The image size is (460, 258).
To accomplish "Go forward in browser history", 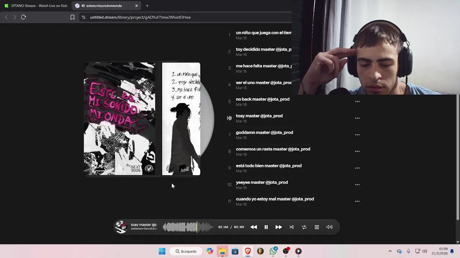I will (x=15, y=17).
